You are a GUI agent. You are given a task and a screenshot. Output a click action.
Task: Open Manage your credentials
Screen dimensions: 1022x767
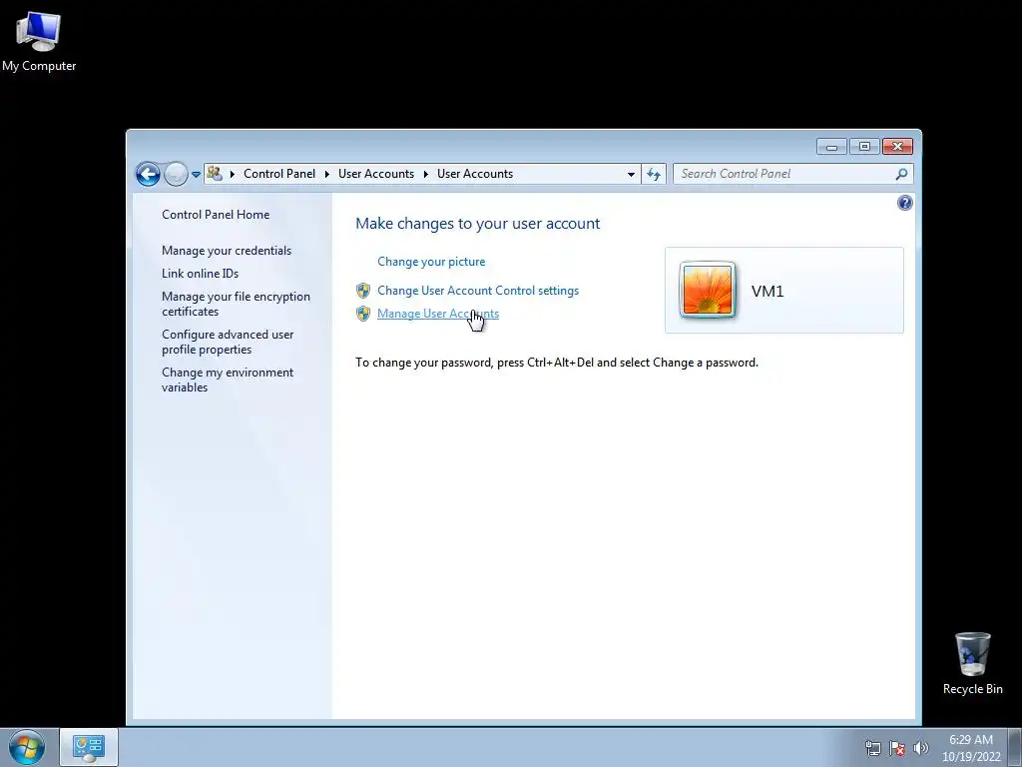pyautogui.click(x=227, y=251)
